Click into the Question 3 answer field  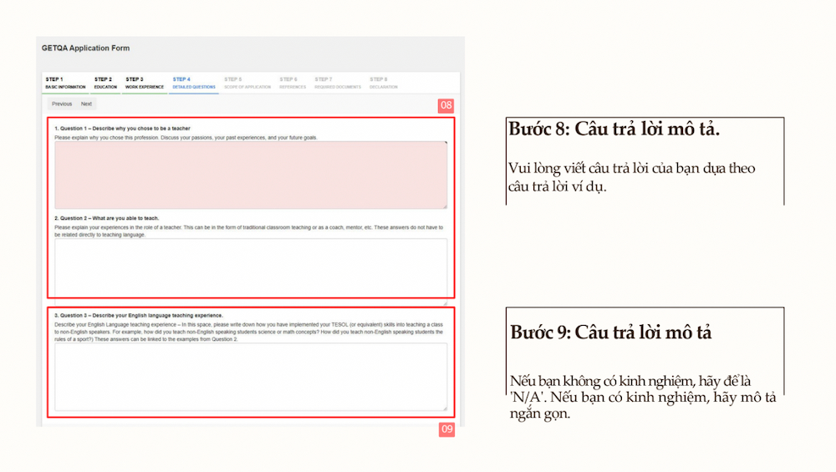pos(251,376)
